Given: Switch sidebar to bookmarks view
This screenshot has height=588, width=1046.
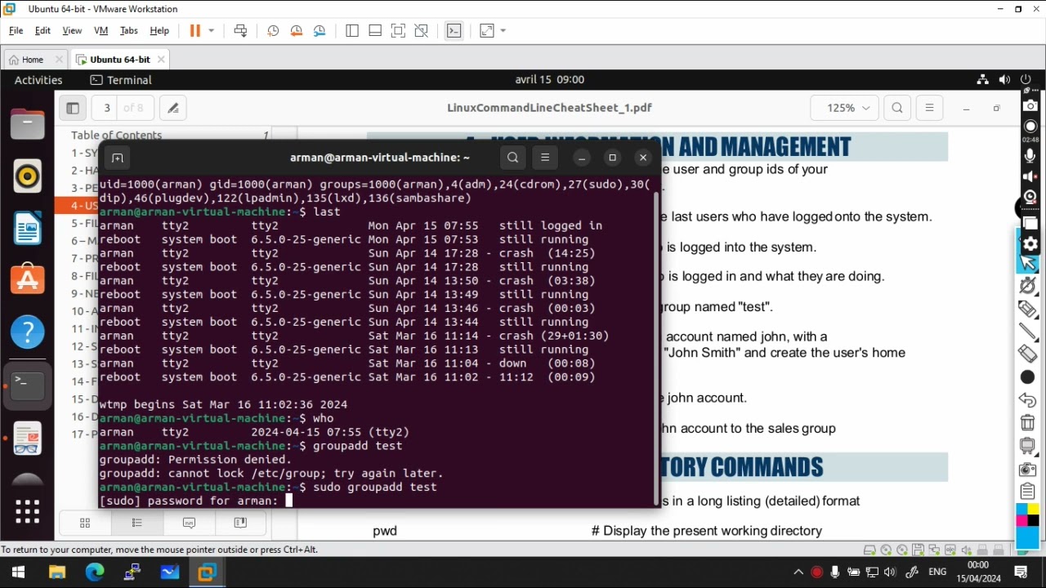Looking at the screenshot, I should [241, 523].
